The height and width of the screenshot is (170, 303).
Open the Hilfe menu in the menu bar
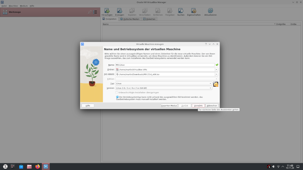click(x=32, y=6)
